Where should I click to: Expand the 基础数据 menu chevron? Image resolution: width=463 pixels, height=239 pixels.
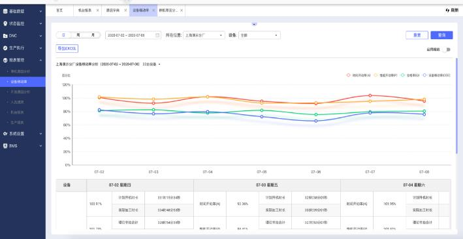coord(40,12)
